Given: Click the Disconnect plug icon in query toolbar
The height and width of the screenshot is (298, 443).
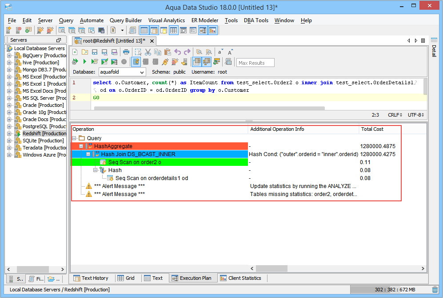Looking at the screenshot, I should coord(175,62).
